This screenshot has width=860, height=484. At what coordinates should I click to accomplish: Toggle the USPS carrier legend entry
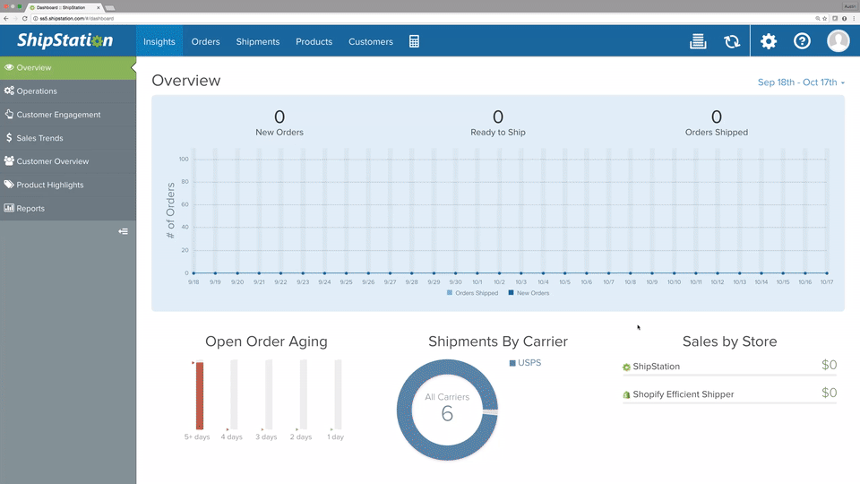coord(525,363)
